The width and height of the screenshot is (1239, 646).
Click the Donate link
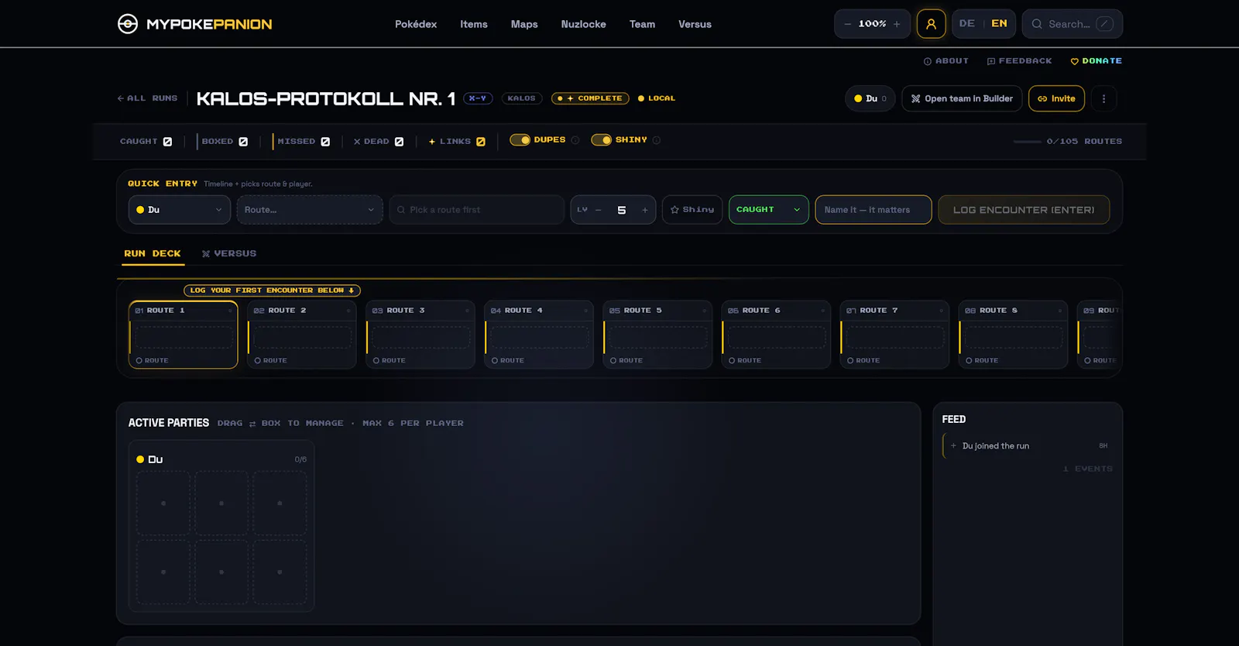point(1096,61)
